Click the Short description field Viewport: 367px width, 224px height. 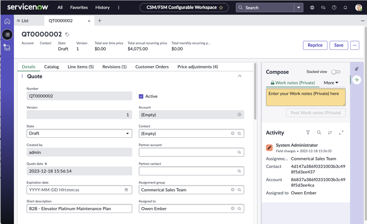point(79,209)
